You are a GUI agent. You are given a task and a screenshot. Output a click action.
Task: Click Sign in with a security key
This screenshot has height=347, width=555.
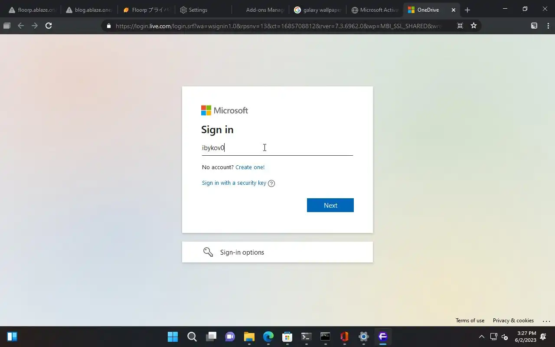(234, 183)
